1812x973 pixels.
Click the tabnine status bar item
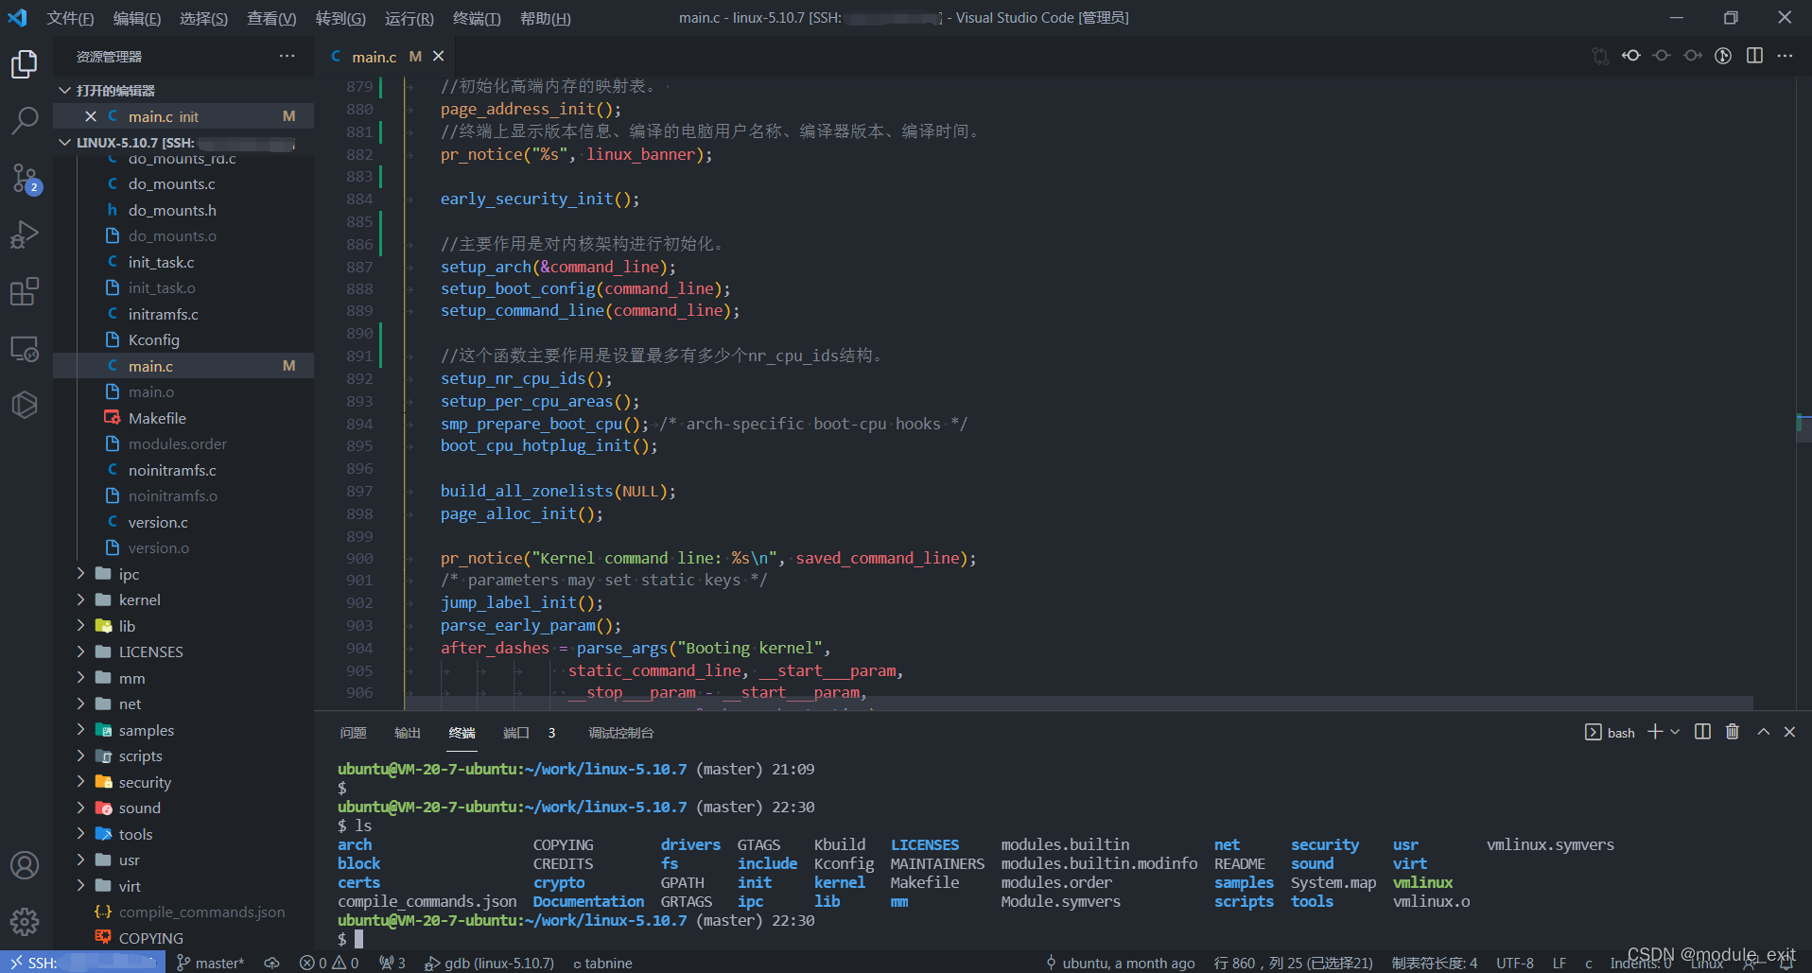pyautogui.click(x=602, y=963)
